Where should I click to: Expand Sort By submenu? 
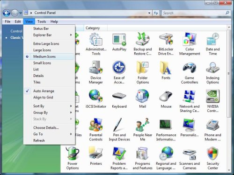49,106
